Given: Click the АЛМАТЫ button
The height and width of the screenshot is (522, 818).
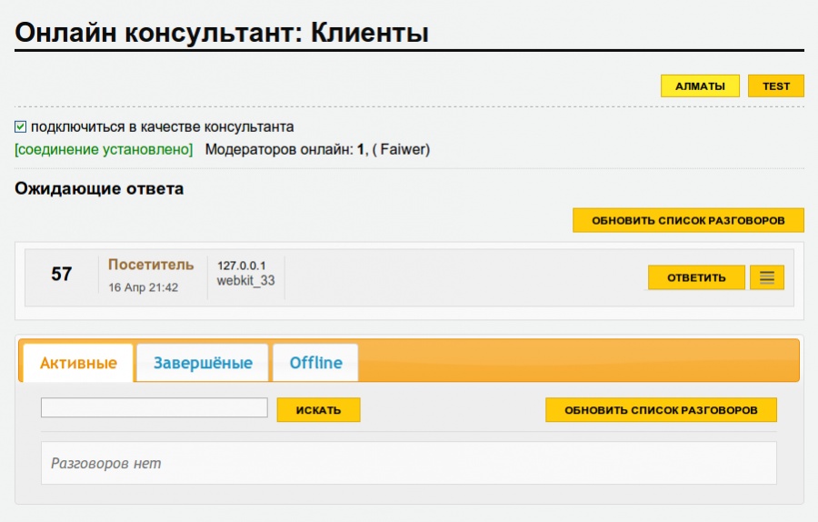Looking at the screenshot, I should point(700,86).
